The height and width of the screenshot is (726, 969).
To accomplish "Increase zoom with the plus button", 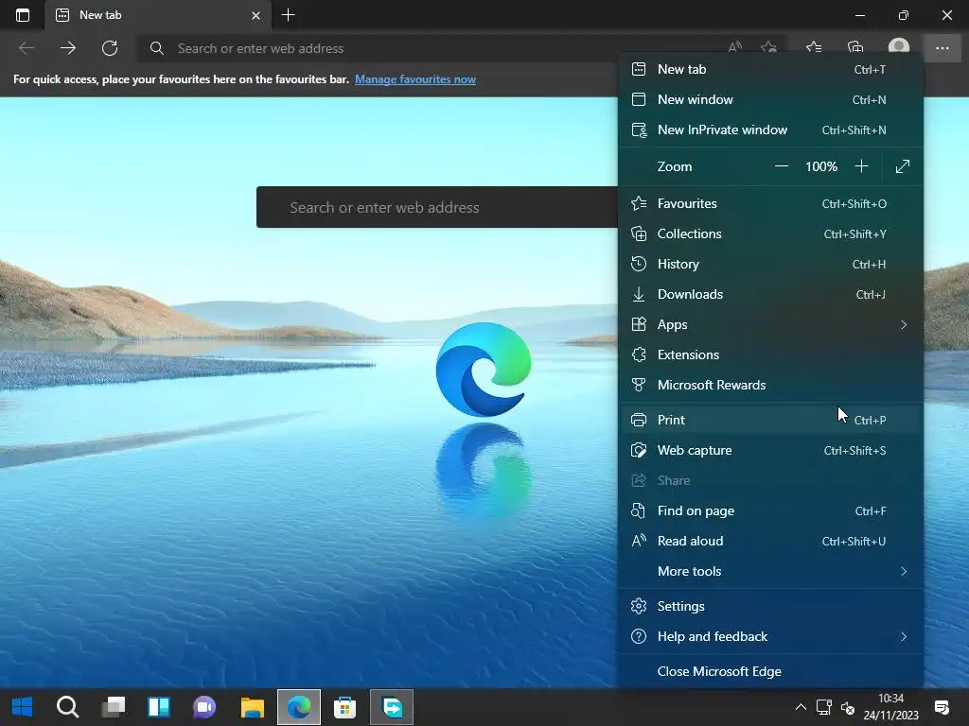I will point(861,166).
